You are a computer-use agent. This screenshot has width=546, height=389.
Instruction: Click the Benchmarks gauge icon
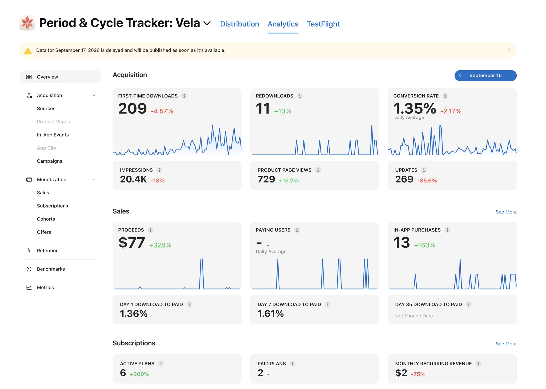click(29, 269)
